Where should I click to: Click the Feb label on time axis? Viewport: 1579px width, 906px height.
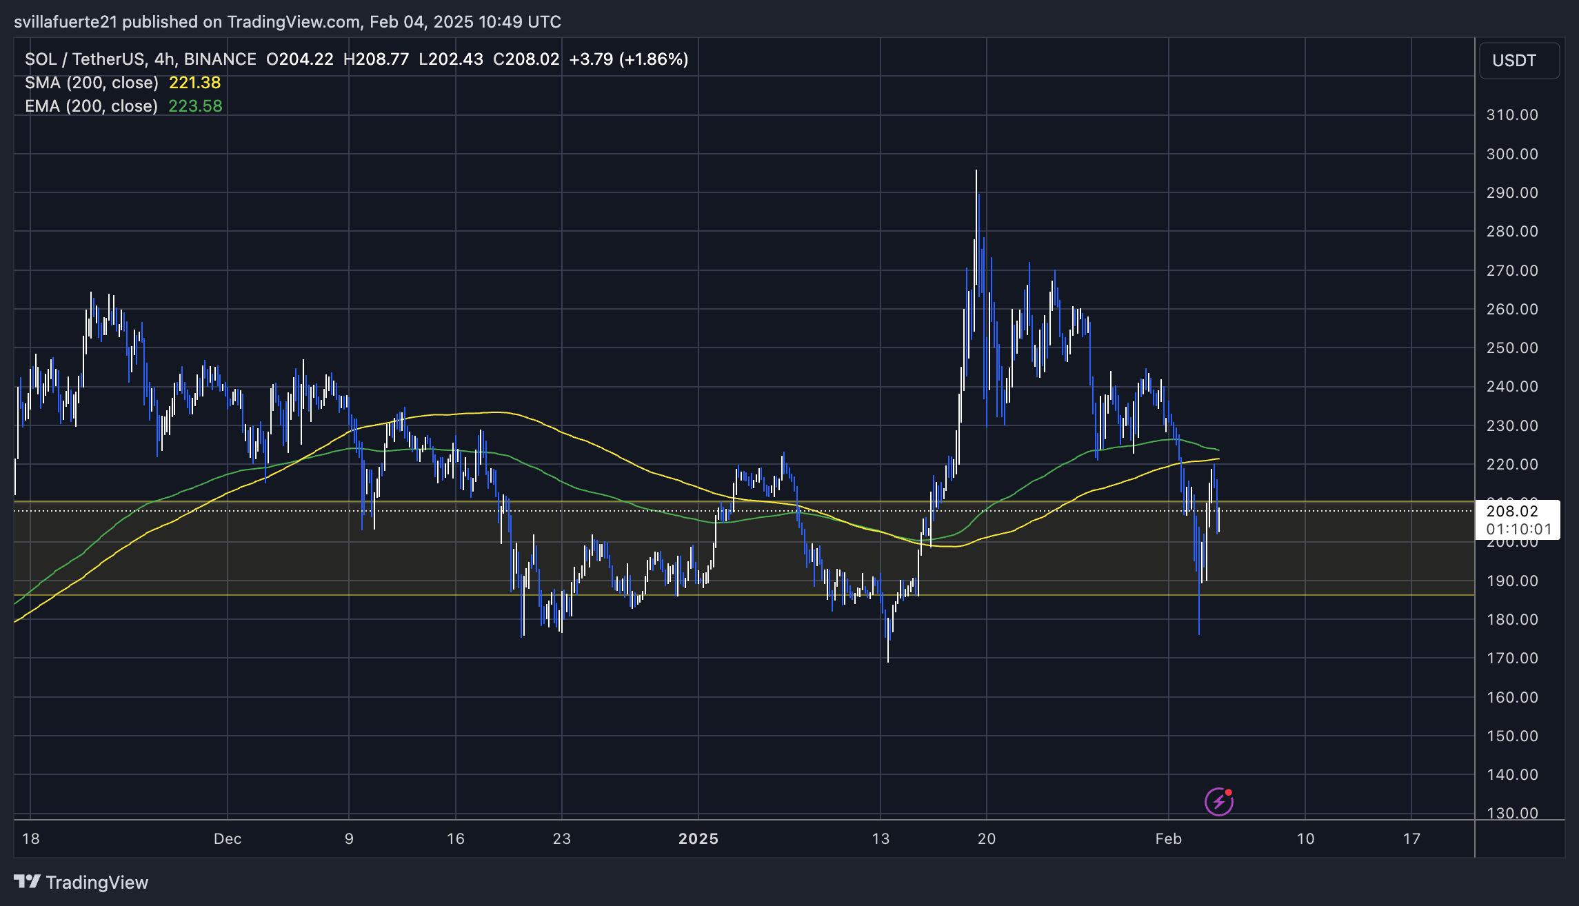coord(1169,838)
